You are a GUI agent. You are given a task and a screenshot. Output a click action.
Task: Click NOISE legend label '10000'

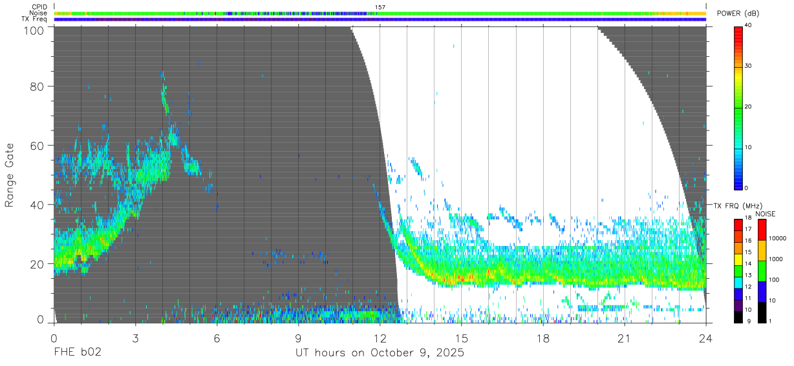pos(778,239)
